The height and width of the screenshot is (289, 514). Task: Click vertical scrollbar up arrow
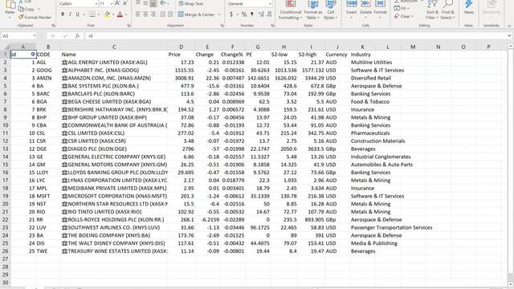click(511, 47)
